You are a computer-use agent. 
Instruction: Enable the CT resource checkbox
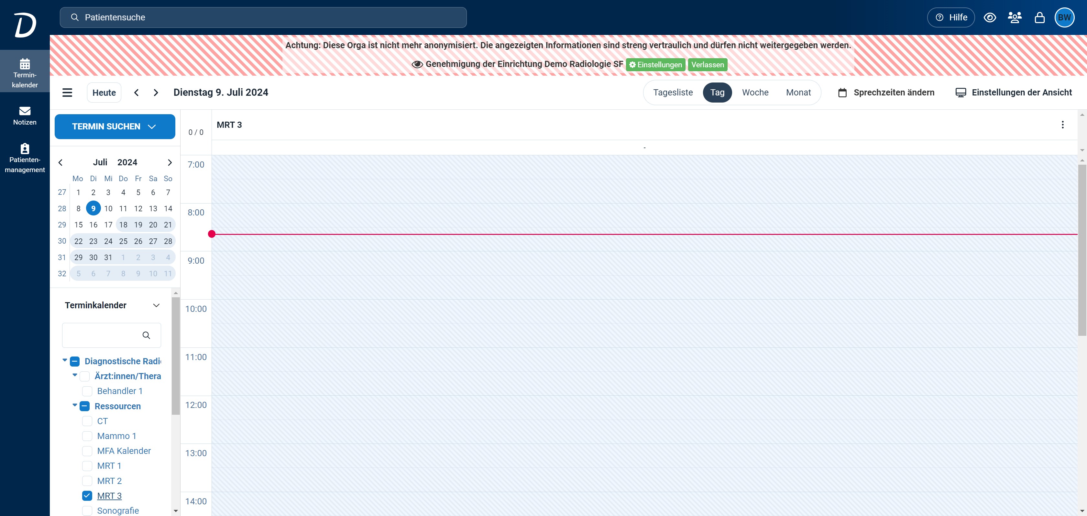point(87,421)
